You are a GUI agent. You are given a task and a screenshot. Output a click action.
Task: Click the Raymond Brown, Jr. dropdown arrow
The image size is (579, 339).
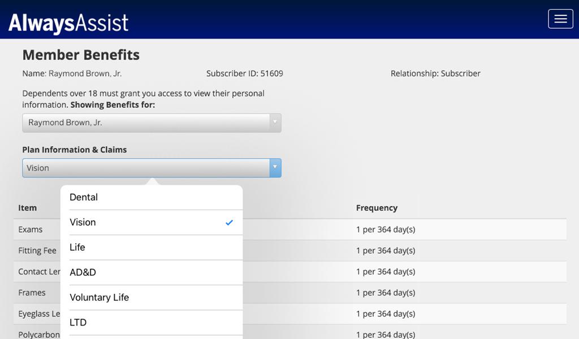pos(275,123)
